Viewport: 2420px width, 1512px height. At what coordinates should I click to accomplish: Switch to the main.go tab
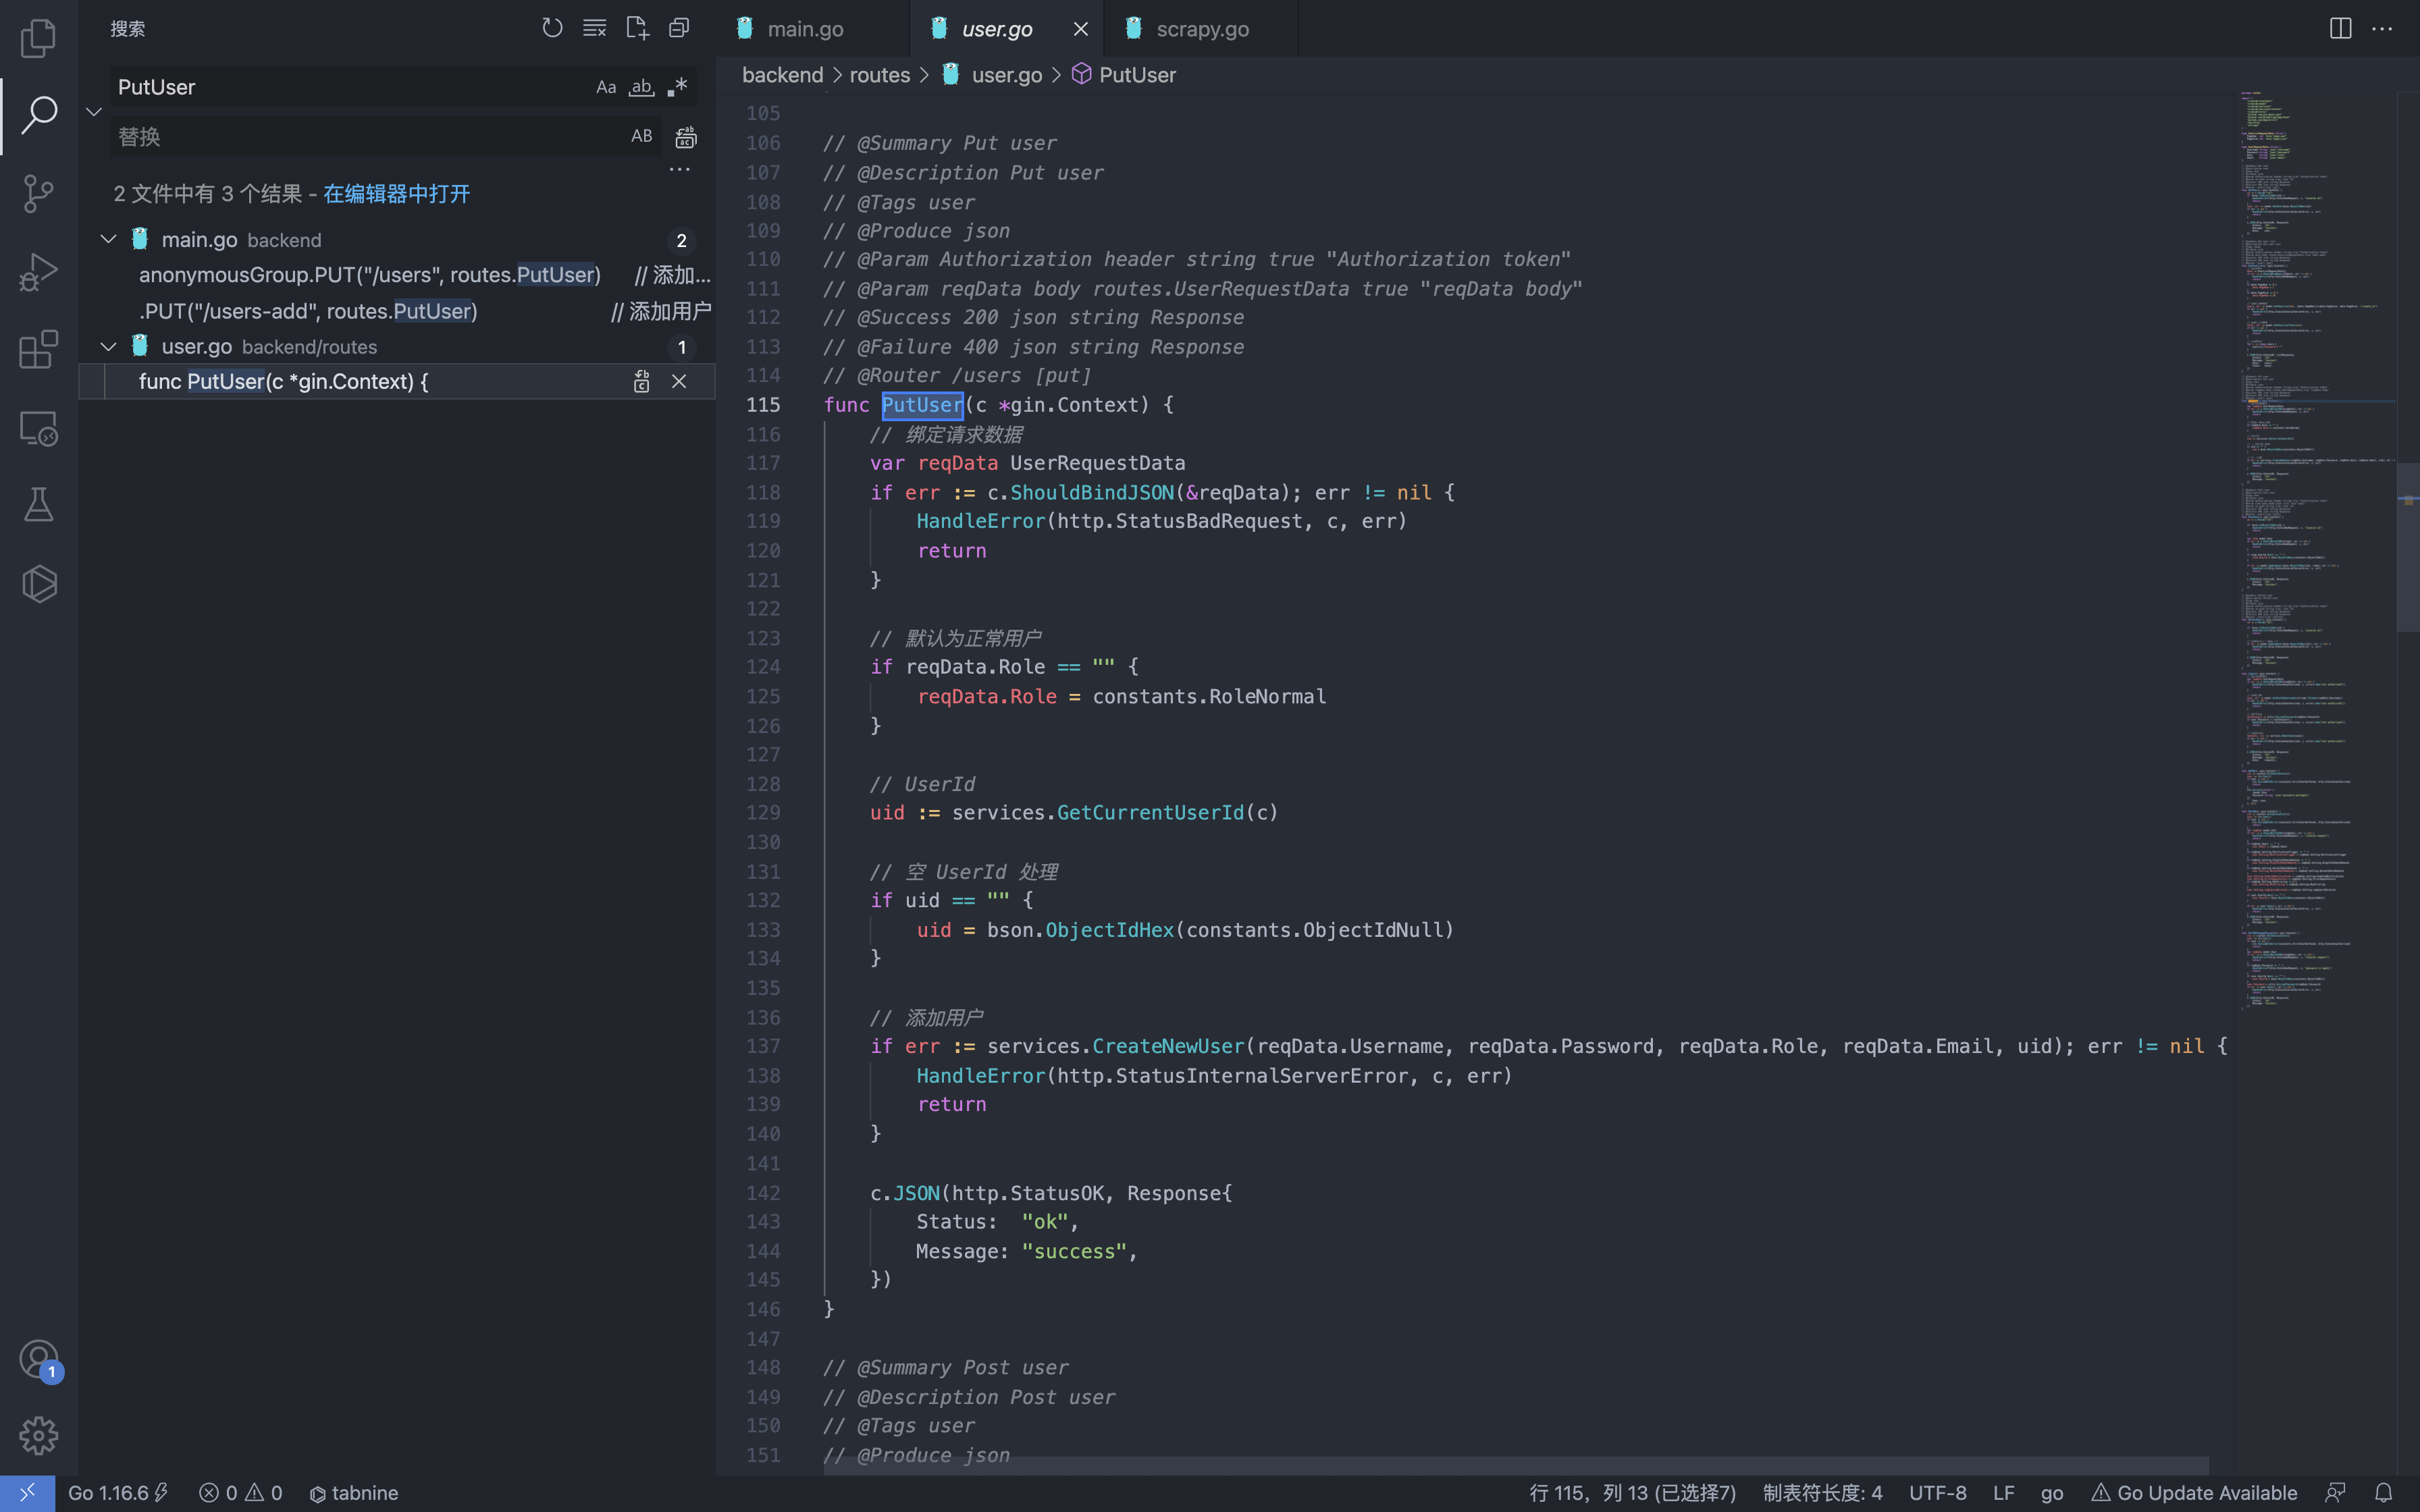804,29
